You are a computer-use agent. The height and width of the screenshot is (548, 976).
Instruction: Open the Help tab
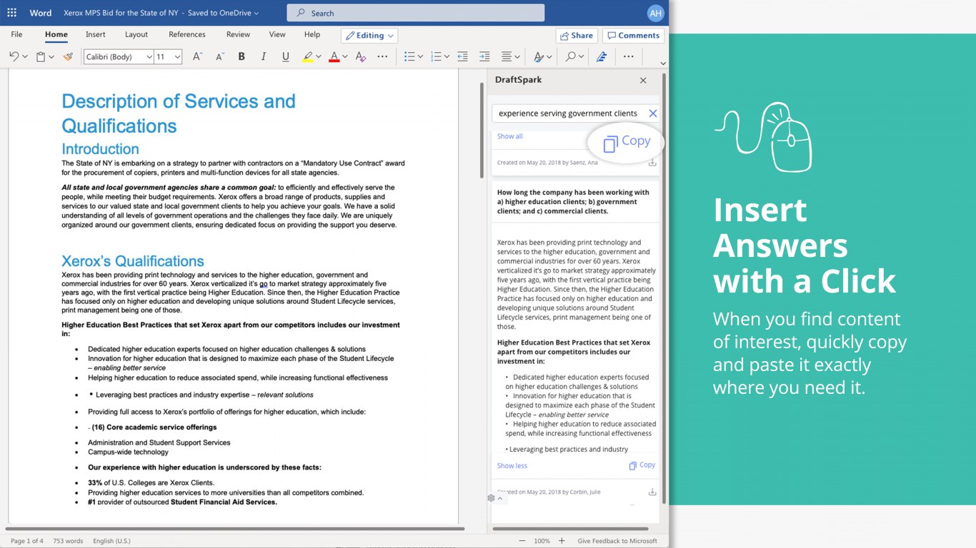coord(312,34)
